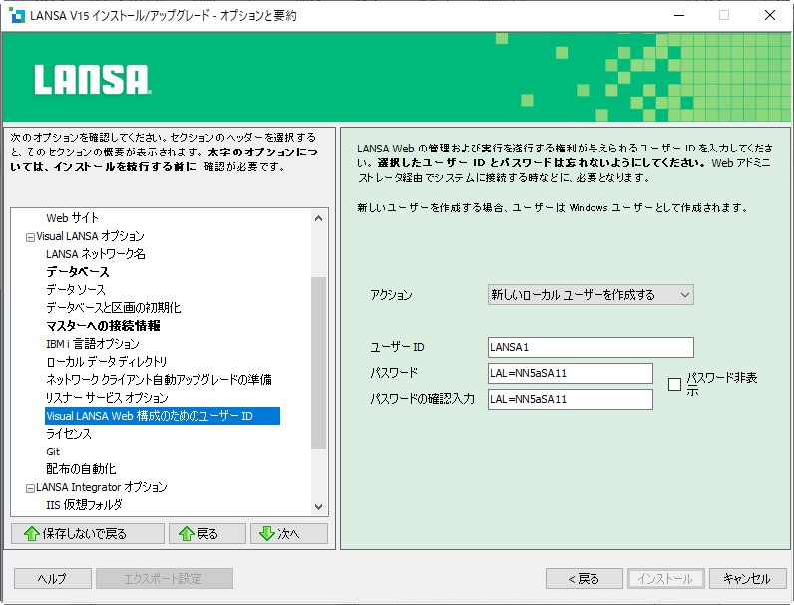Select the Web サイト tree item
The image size is (794, 605).
coord(73,218)
